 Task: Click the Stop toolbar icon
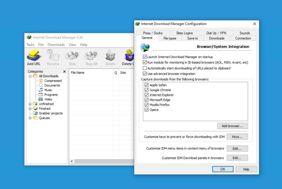coord(72,55)
